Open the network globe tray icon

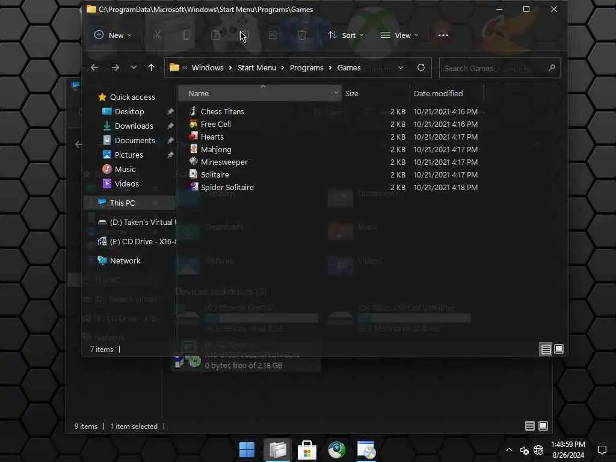(x=538, y=450)
